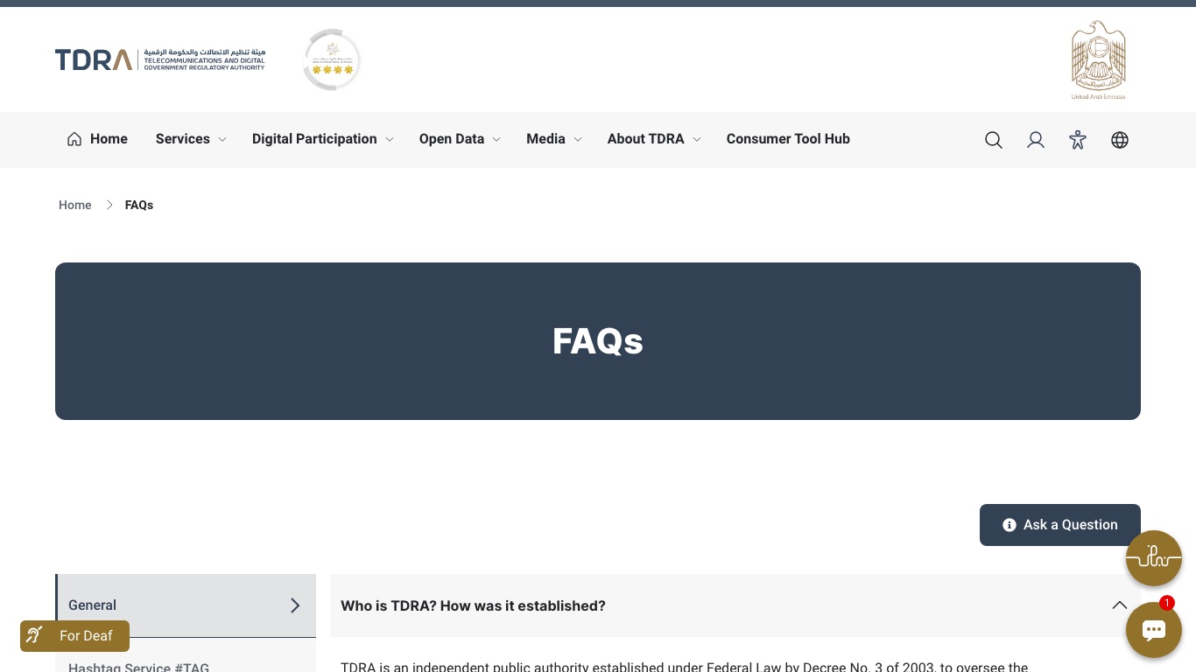
Task: Click the globe language icon
Action: tap(1120, 140)
